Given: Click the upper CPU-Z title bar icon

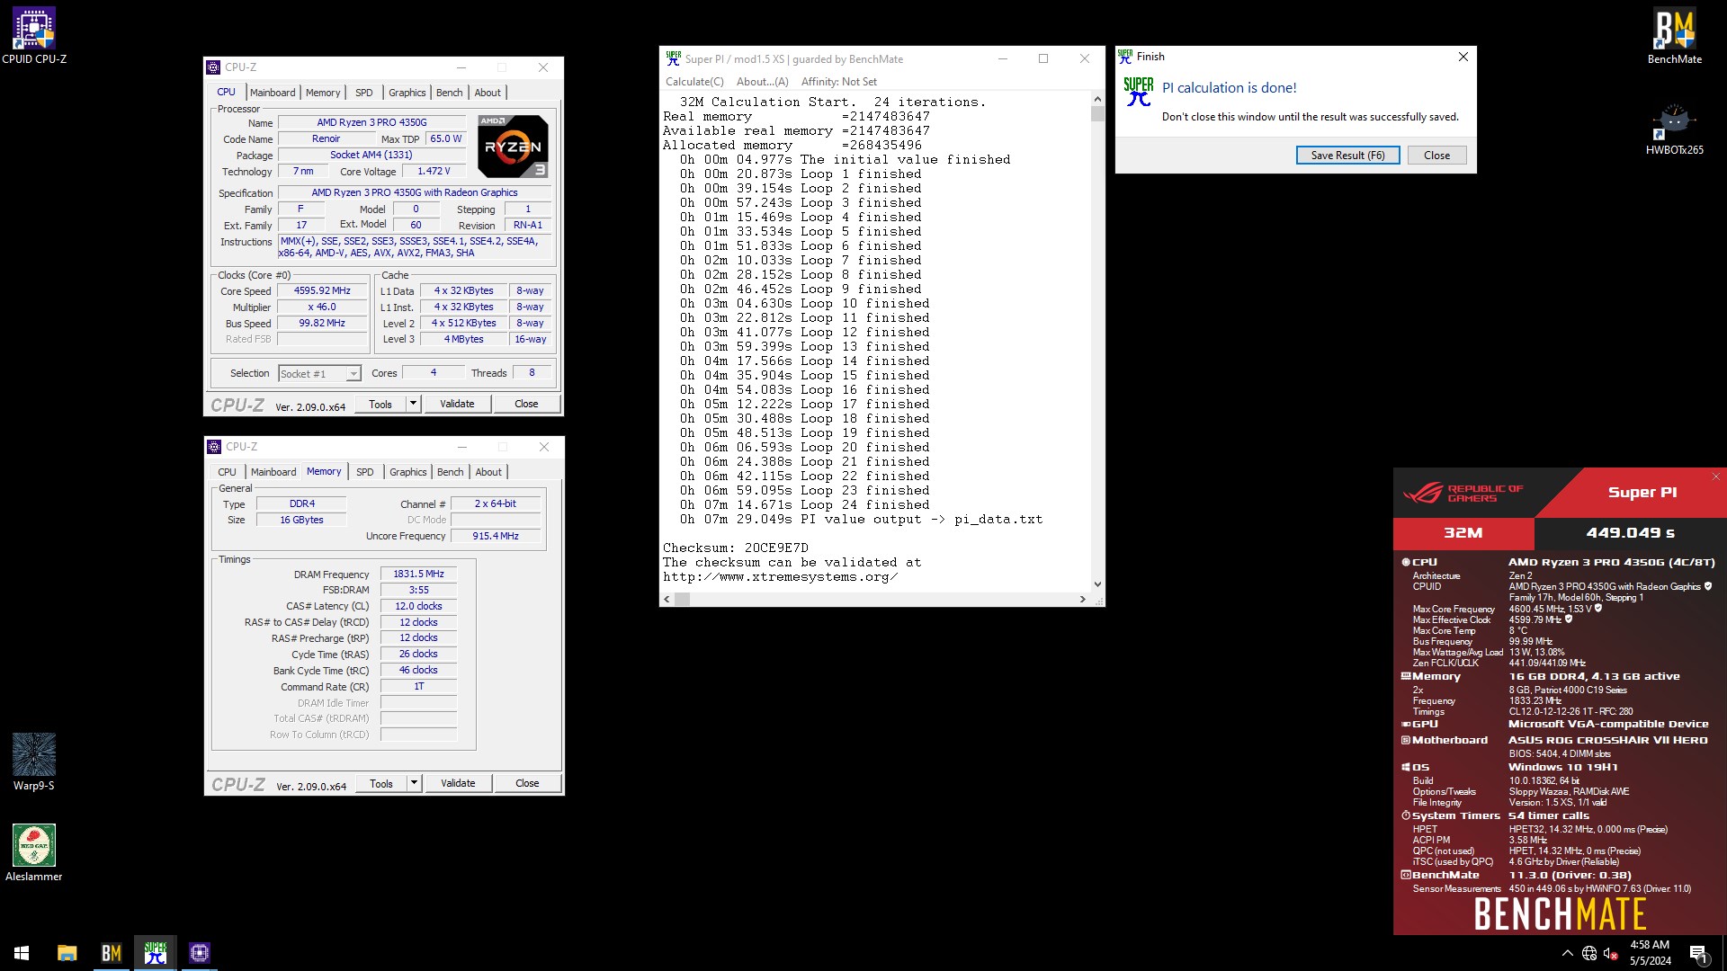Looking at the screenshot, I should 214,67.
